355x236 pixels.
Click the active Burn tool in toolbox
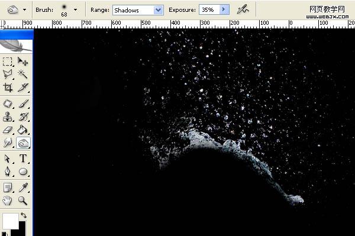tap(23, 143)
